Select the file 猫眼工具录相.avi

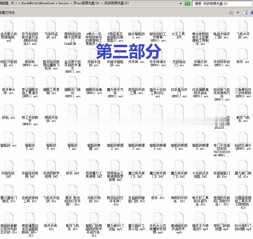point(51,85)
